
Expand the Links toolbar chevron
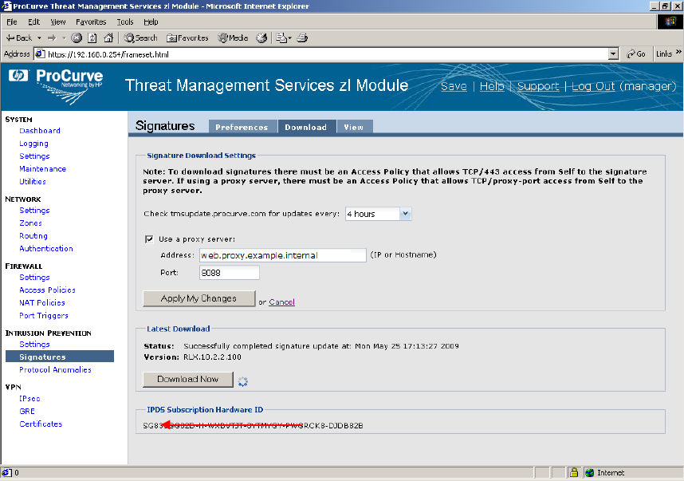(x=678, y=52)
